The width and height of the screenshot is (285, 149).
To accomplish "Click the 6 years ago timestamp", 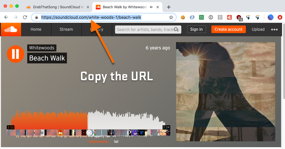I will click(158, 48).
